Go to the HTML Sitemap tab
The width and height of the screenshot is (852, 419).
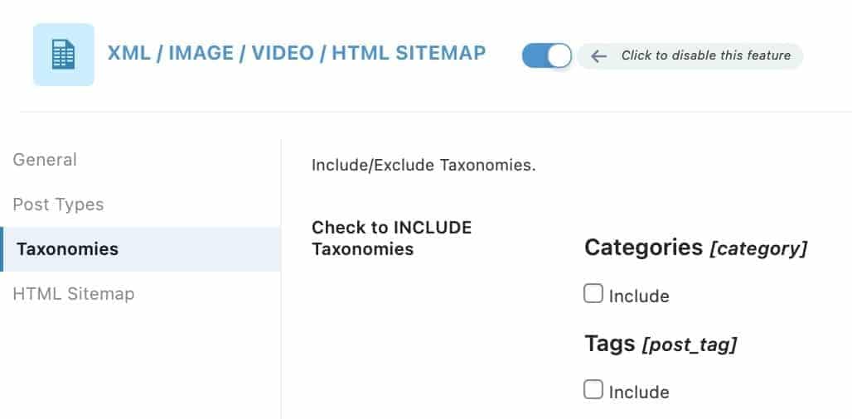(x=74, y=294)
